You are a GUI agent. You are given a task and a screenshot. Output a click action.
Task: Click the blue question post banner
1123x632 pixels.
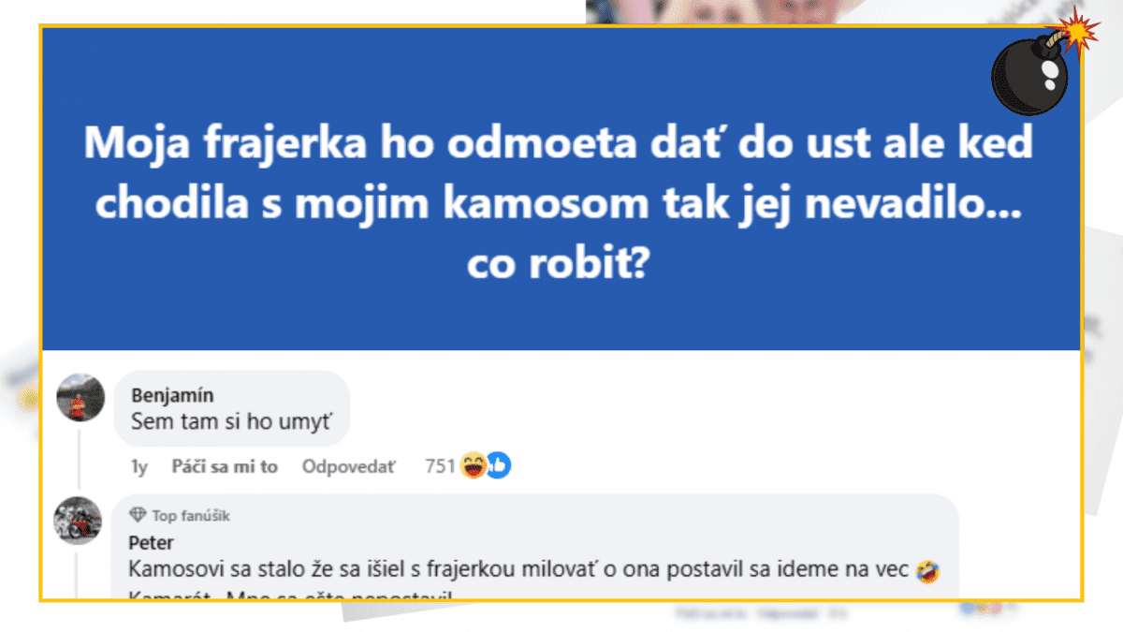tap(560, 189)
